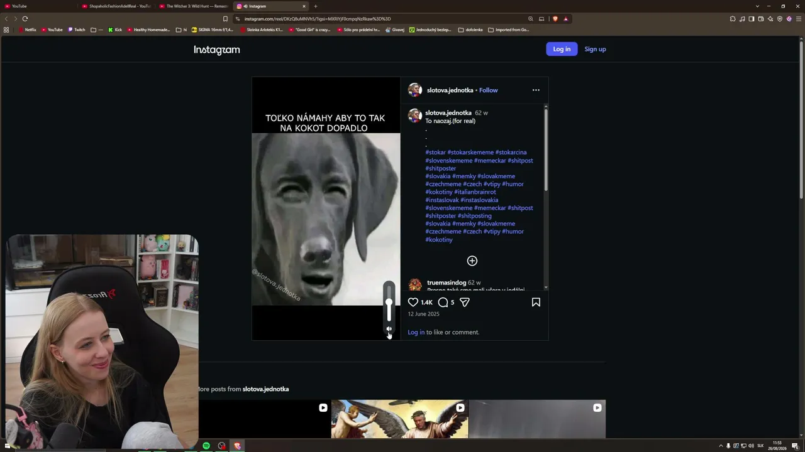
Task: Switch to the ShopaholicFashionAdellReal YouTube tab
Action: pos(116,6)
